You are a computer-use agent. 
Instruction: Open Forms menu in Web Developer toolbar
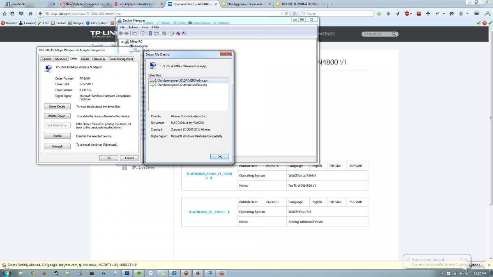pyautogui.click(x=59, y=23)
